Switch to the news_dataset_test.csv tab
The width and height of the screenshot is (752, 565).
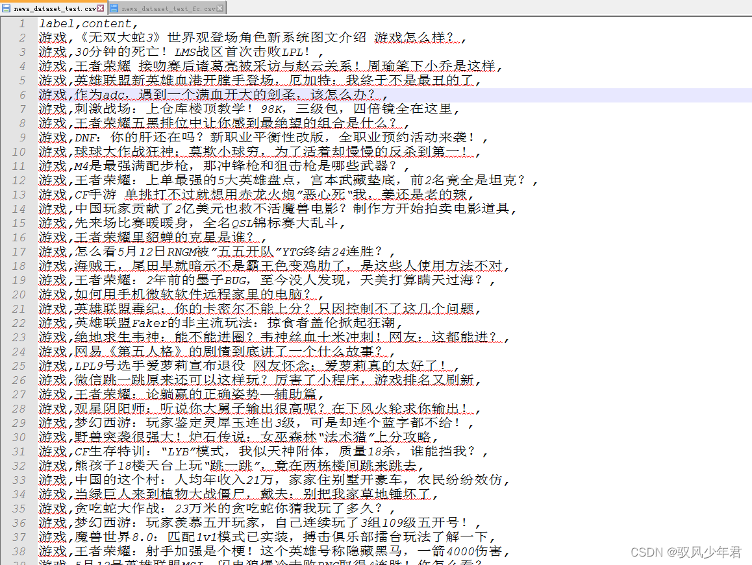coord(55,8)
